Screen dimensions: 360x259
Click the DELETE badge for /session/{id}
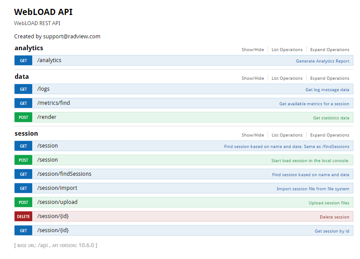pos(23,217)
